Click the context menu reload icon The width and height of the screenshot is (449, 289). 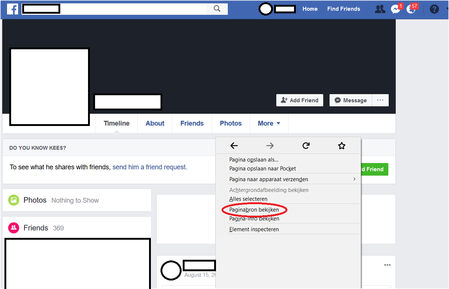point(306,146)
